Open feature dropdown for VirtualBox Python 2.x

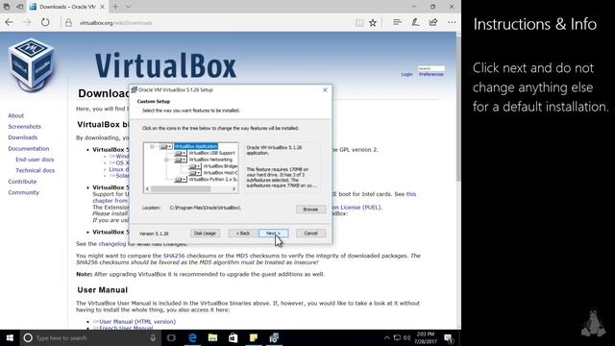(x=180, y=180)
